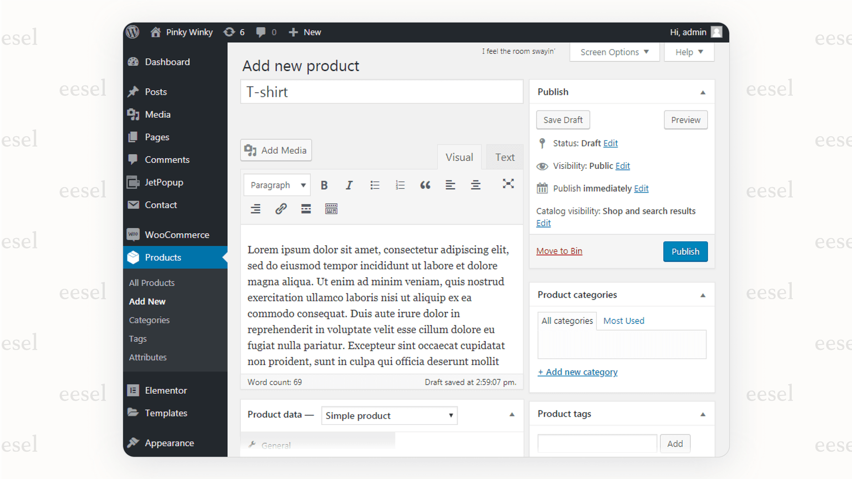Apply italic formatting
Screen dimensions: 852x479
[x=349, y=185]
